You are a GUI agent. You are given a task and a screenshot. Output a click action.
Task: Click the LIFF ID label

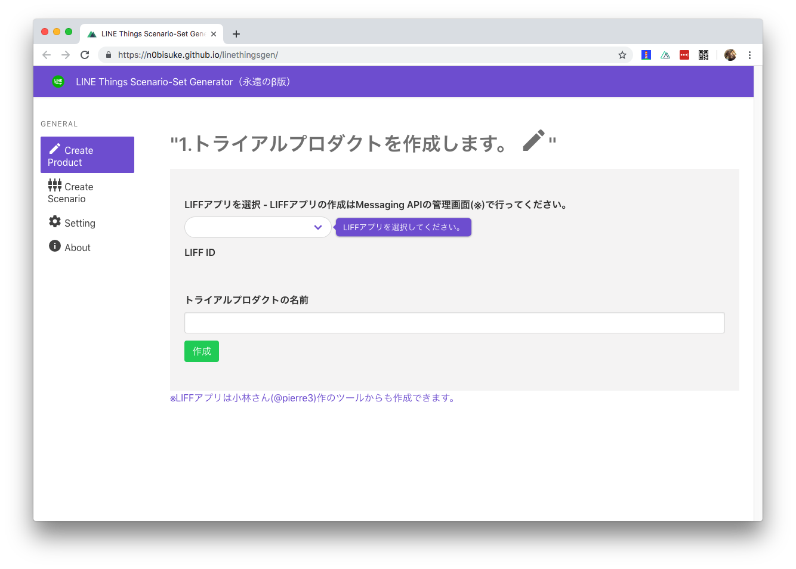pyautogui.click(x=200, y=252)
